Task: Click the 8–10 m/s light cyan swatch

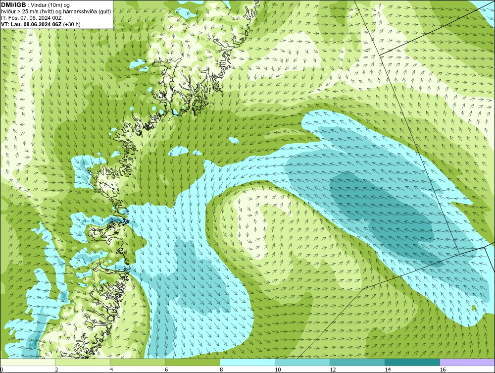Action: point(247,362)
